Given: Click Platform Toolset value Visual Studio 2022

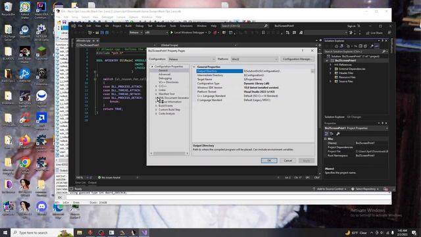Looking at the screenshot, I should (x=259, y=92).
